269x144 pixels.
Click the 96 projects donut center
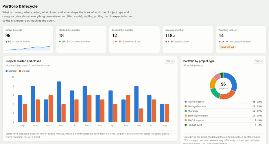(223, 86)
